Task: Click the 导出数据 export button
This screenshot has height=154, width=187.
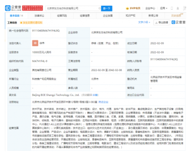Action: pyautogui.click(x=162, y=22)
